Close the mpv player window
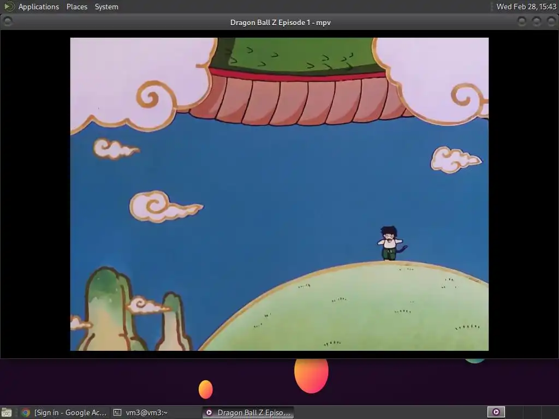The image size is (559, 419). click(551, 22)
